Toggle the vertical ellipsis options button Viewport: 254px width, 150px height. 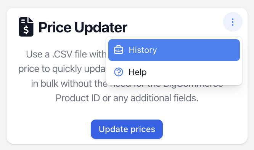[233, 22]
